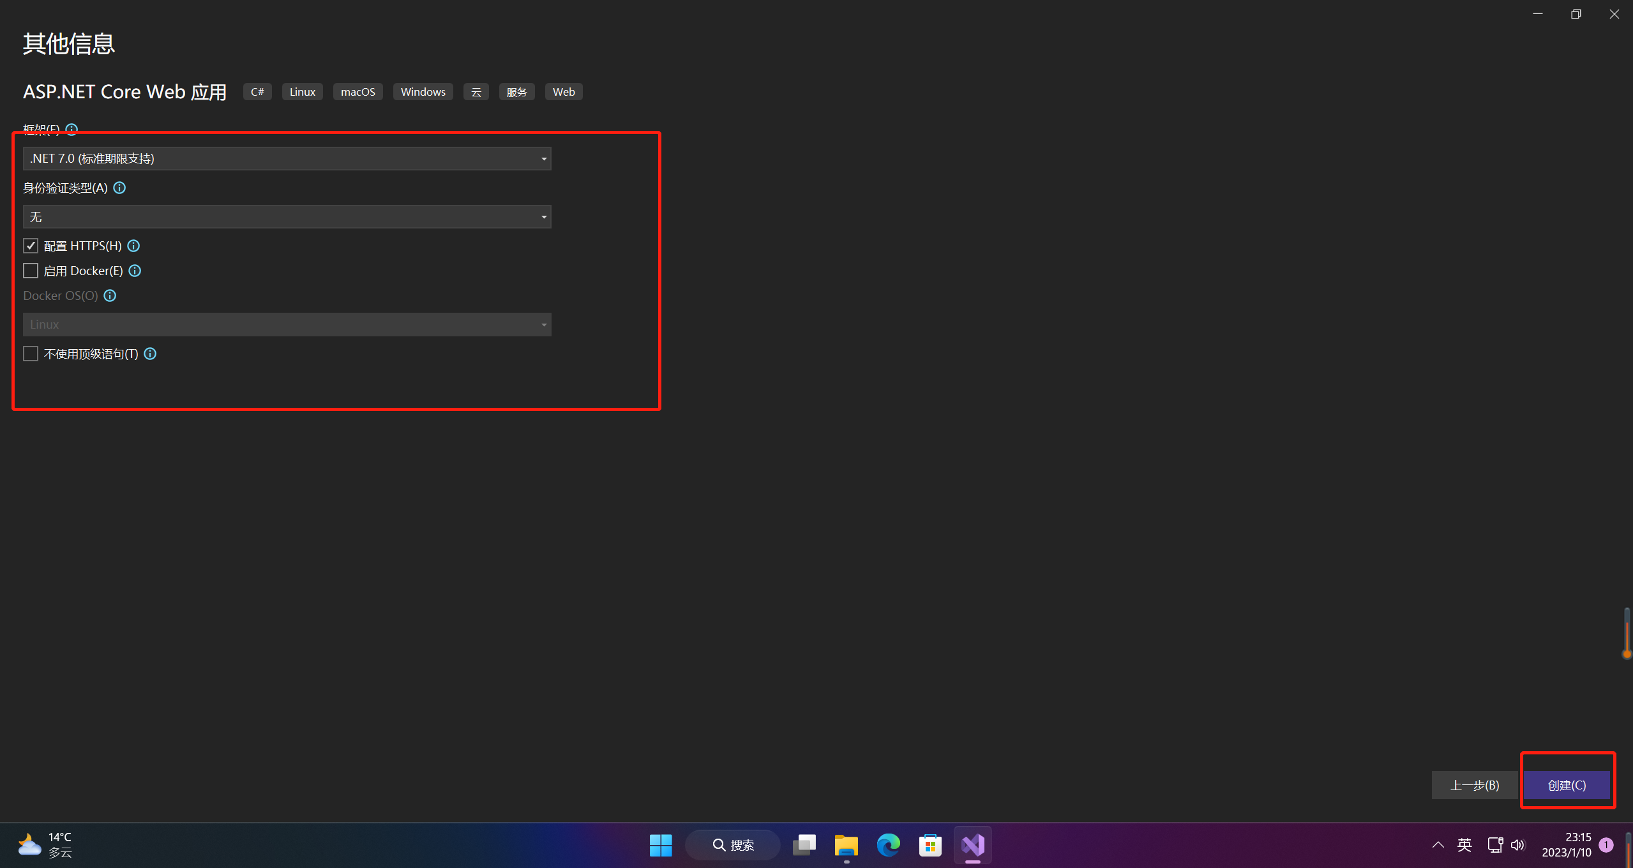Open the disabled Docker OS Linux dropdown
The width and height of the screenshot is (1633, 868).
point(287,324)
